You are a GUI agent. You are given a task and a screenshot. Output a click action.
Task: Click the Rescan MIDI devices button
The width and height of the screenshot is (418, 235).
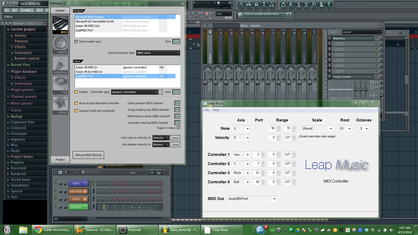pos(89,155)
